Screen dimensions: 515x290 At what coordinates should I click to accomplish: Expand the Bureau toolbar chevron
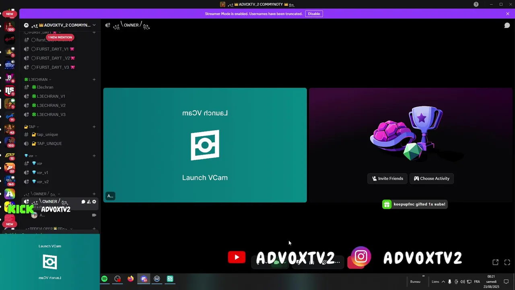tap(423, 276)
